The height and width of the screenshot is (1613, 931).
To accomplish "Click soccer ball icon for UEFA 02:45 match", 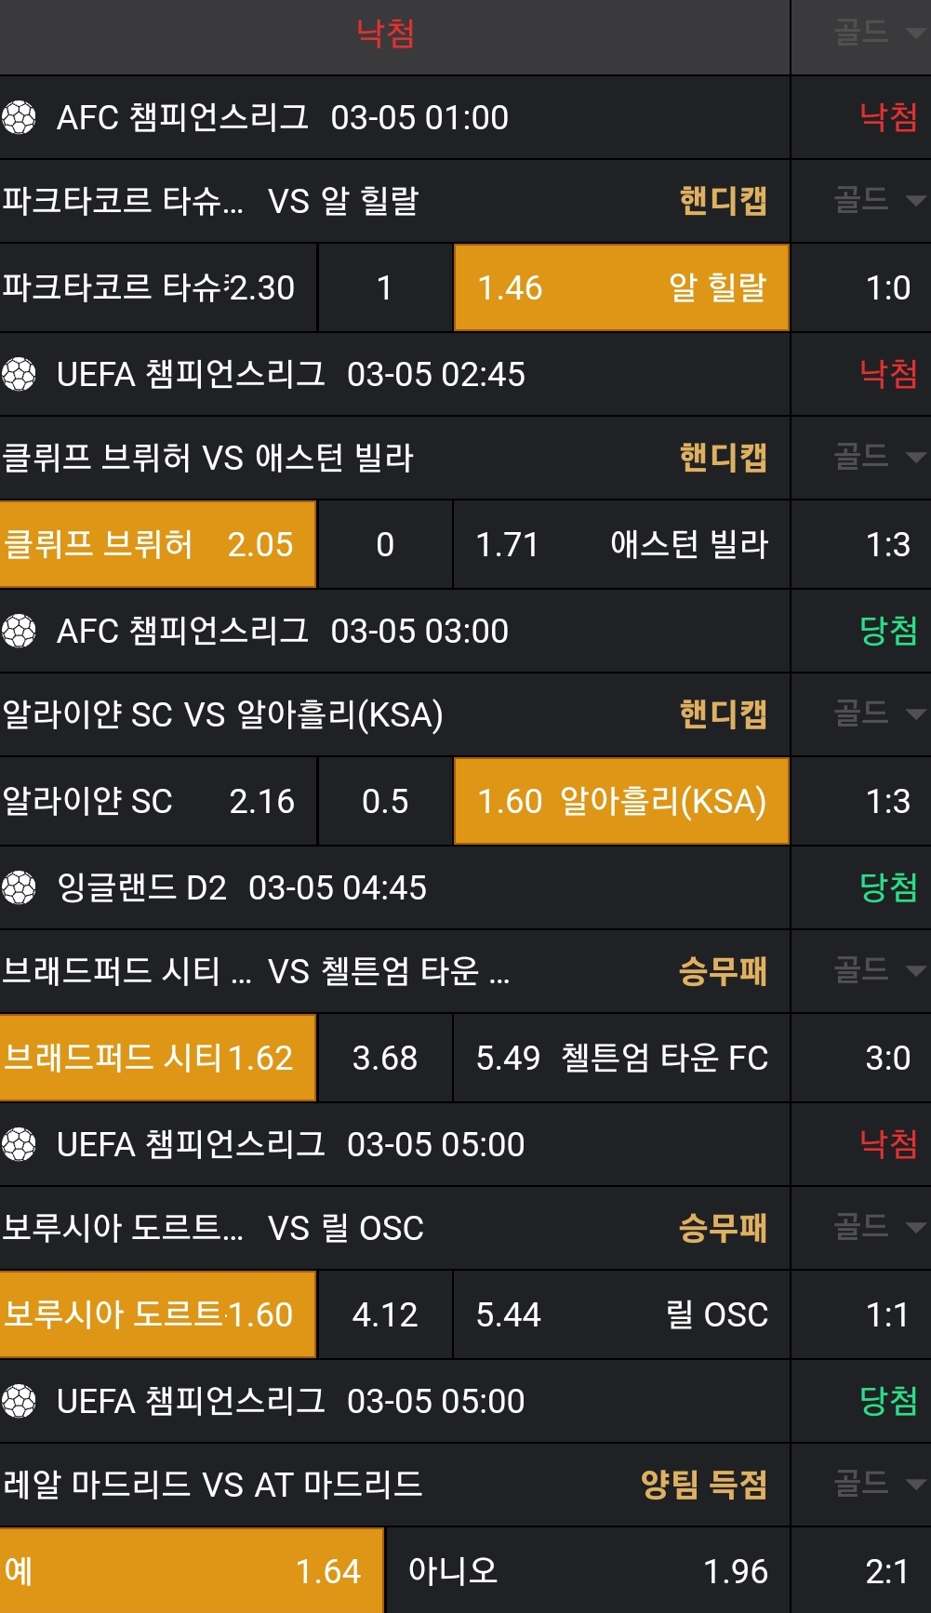I will pyautogui.click(x=19, y=375).
